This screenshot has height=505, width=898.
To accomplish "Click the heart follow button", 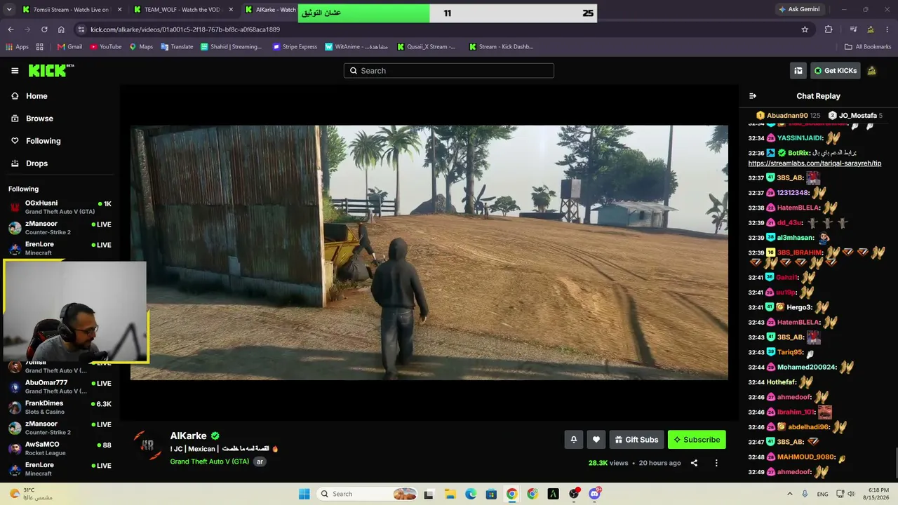I will click(596, 440).
